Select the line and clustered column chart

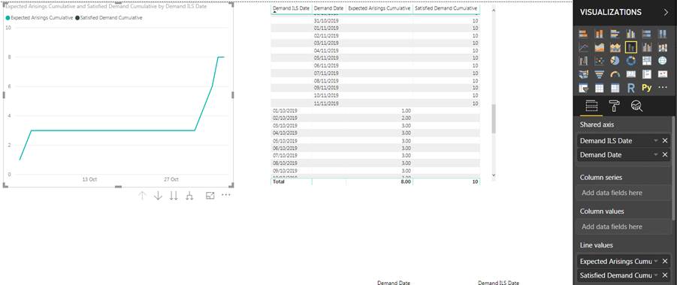point(647,47)
